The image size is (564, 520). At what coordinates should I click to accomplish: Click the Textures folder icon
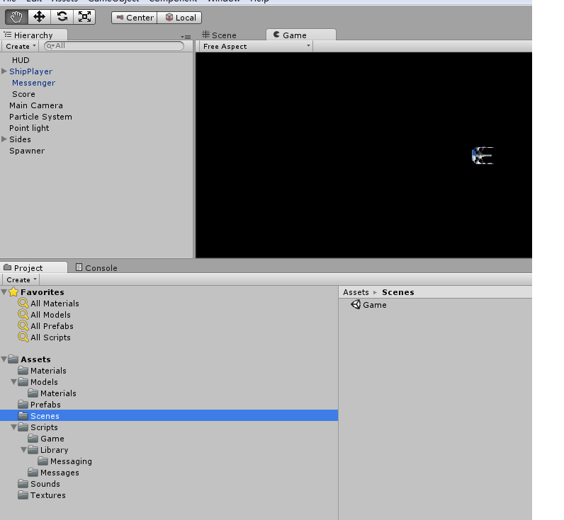pyautogui.click(x=23, y=495)
